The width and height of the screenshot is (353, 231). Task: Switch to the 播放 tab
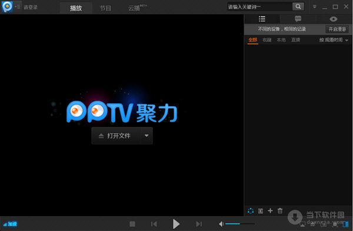tap(76, 8)
